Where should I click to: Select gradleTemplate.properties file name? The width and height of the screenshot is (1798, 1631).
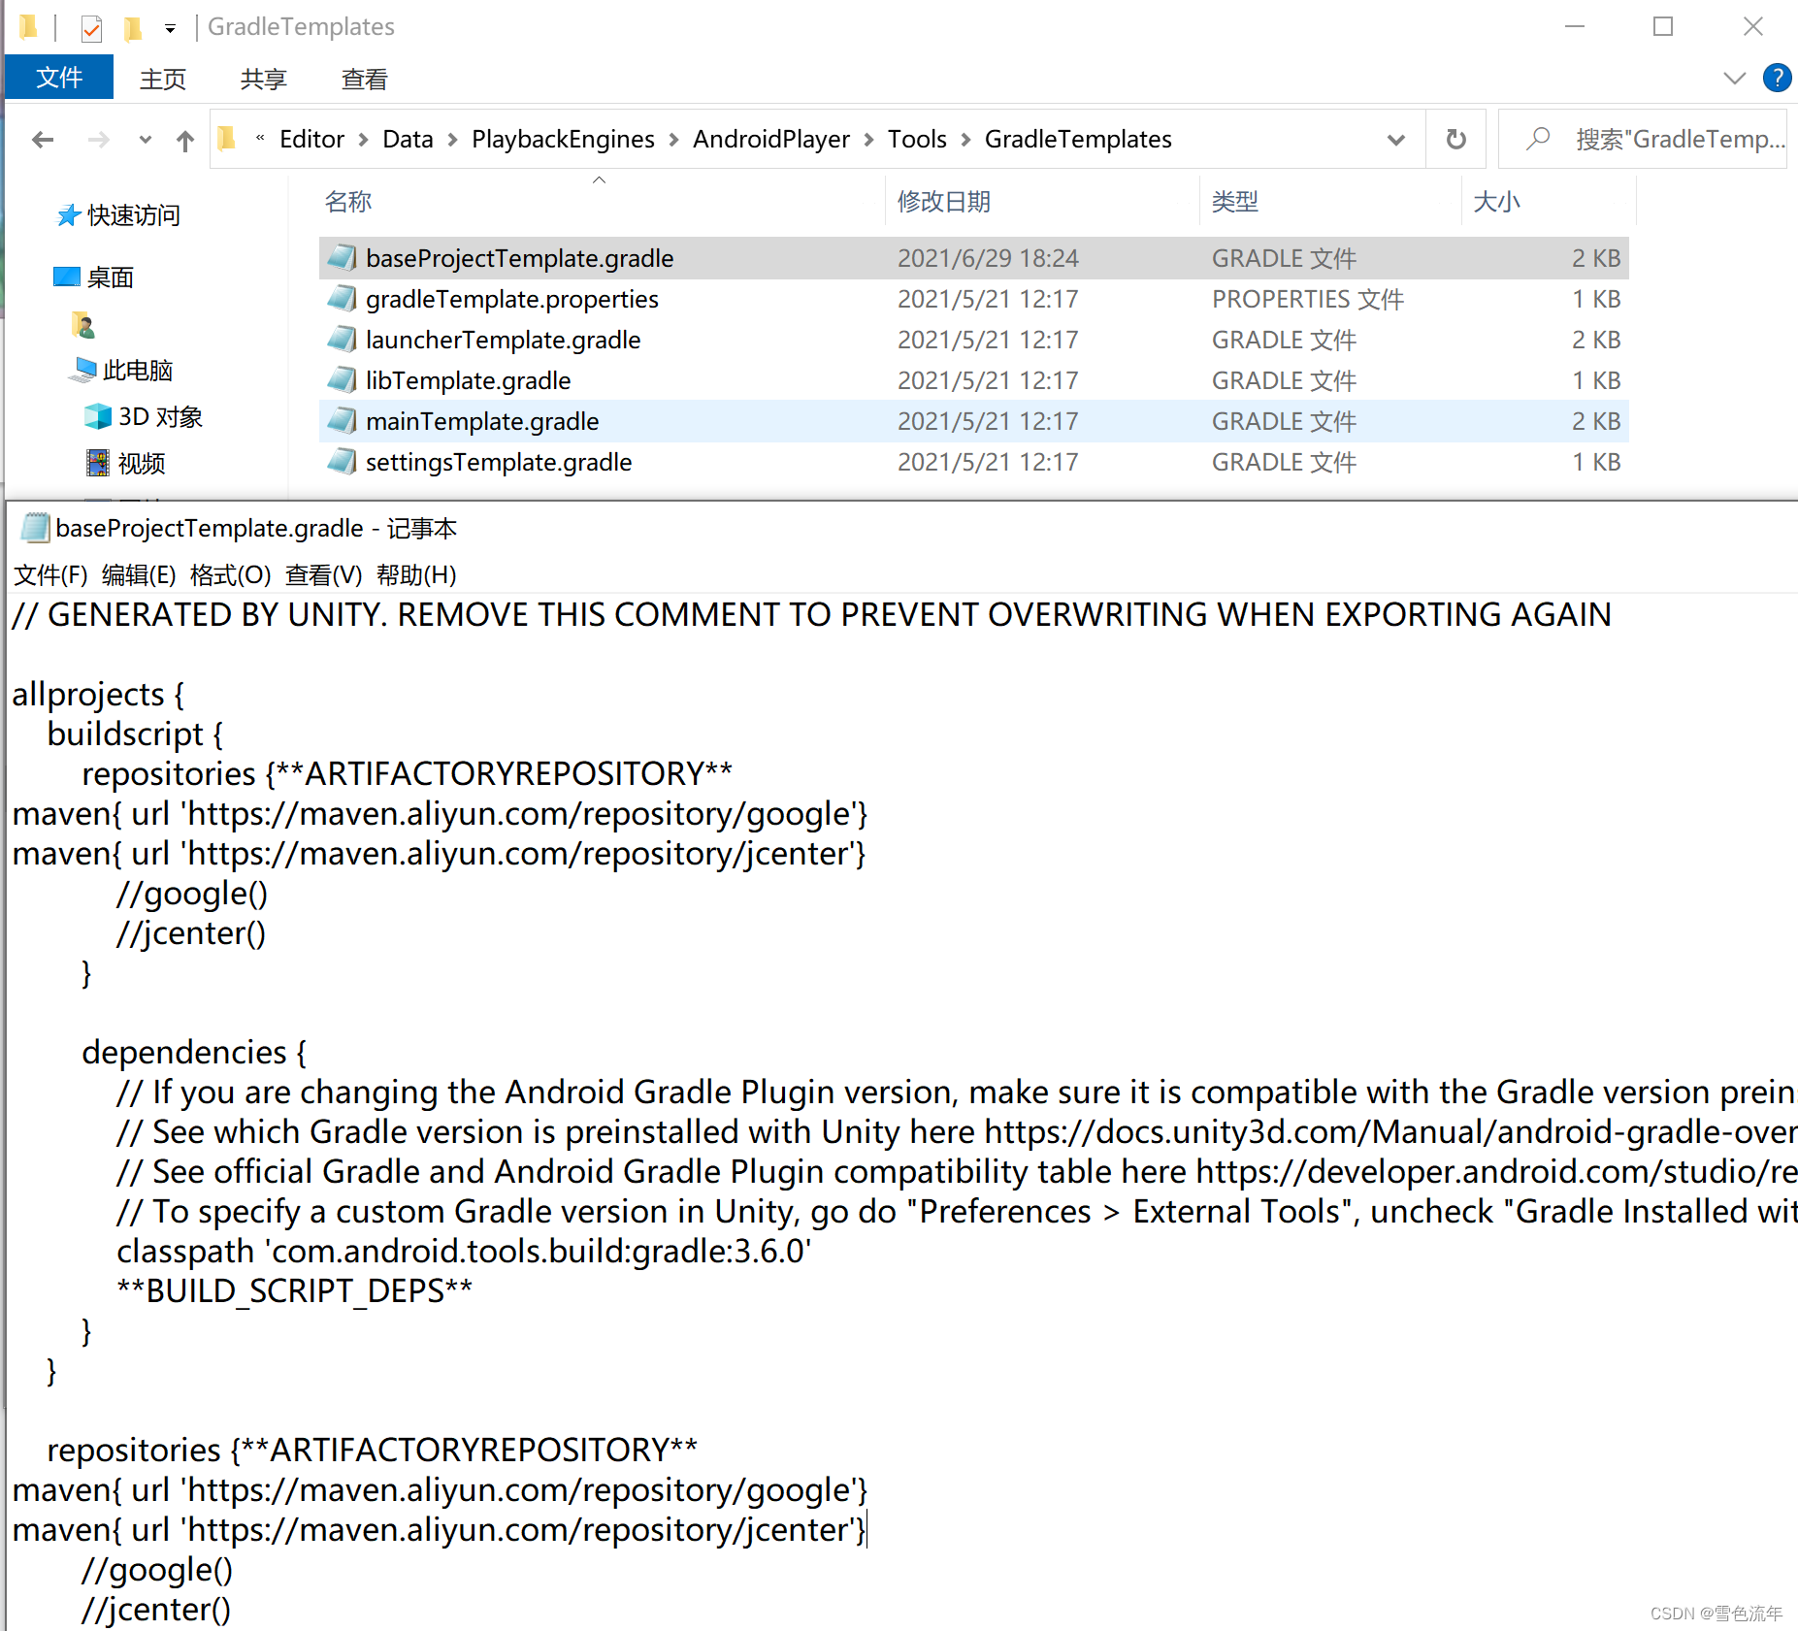[x=511, y=300]
